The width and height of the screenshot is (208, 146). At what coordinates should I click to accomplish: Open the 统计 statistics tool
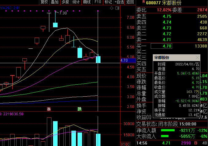[76, 2]
